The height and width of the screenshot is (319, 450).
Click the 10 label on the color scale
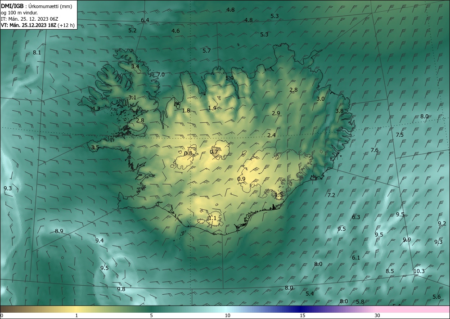coord(228,315)
